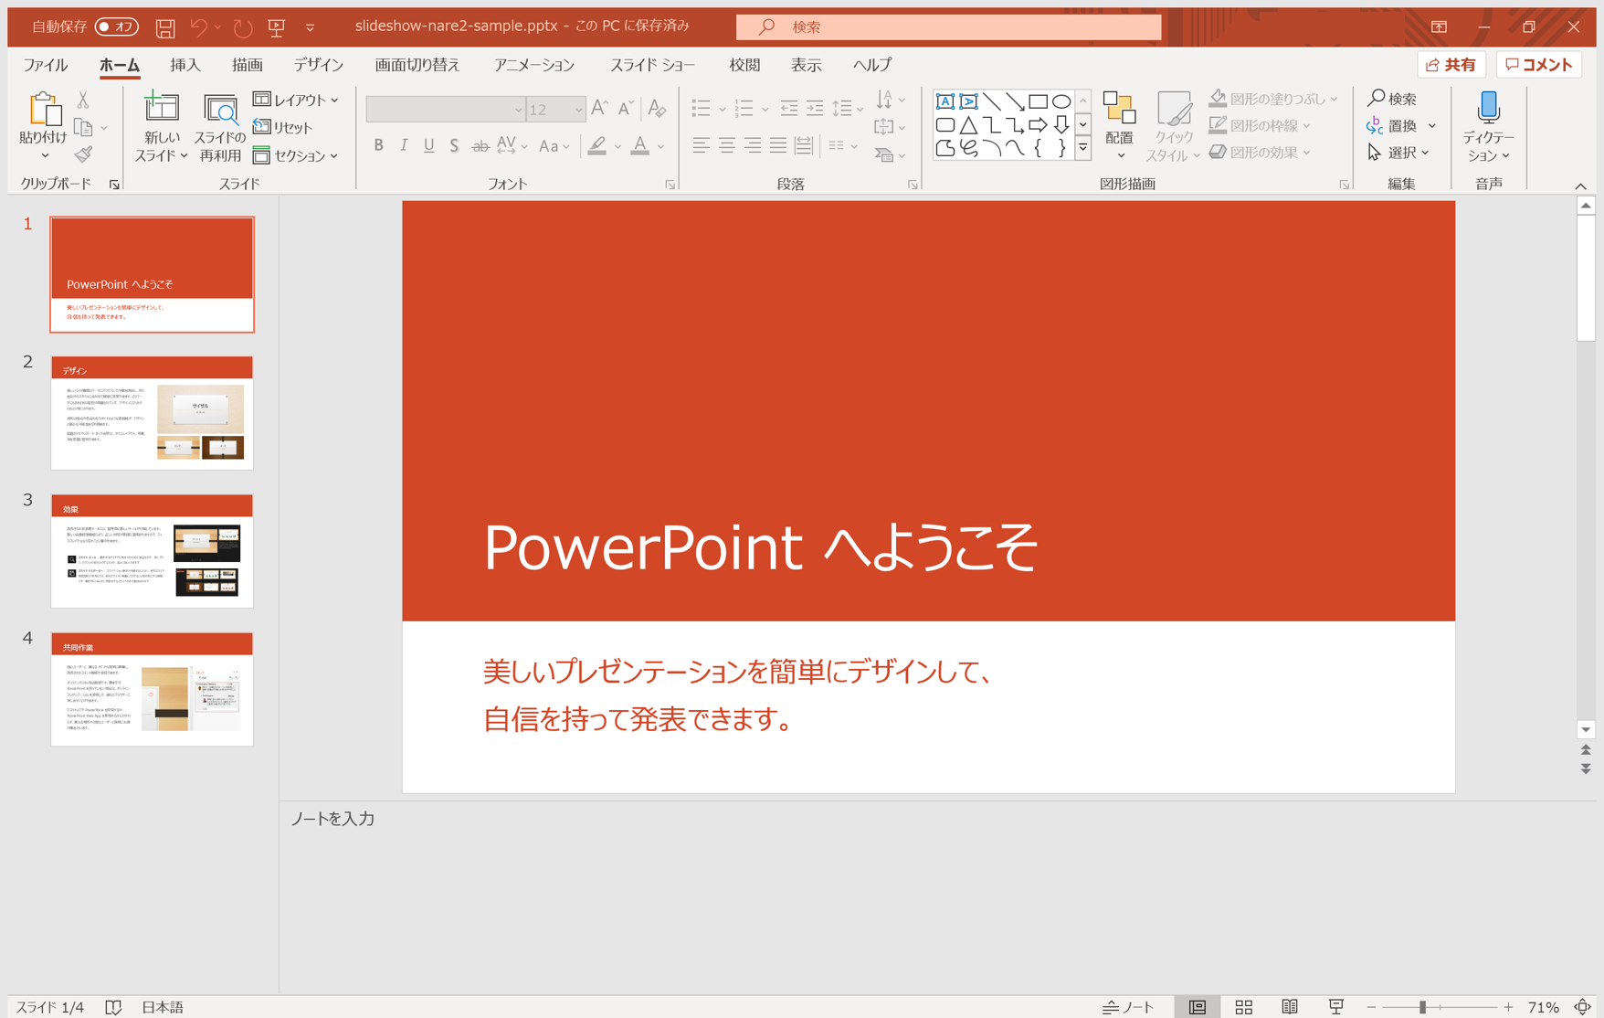The image size is (1604, 1018).
Task: Open the text highlight color picker
Action: pyautogui.click(x=618, y=146)
